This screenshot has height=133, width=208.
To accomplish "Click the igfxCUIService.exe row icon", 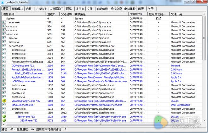I will point(4,105).
